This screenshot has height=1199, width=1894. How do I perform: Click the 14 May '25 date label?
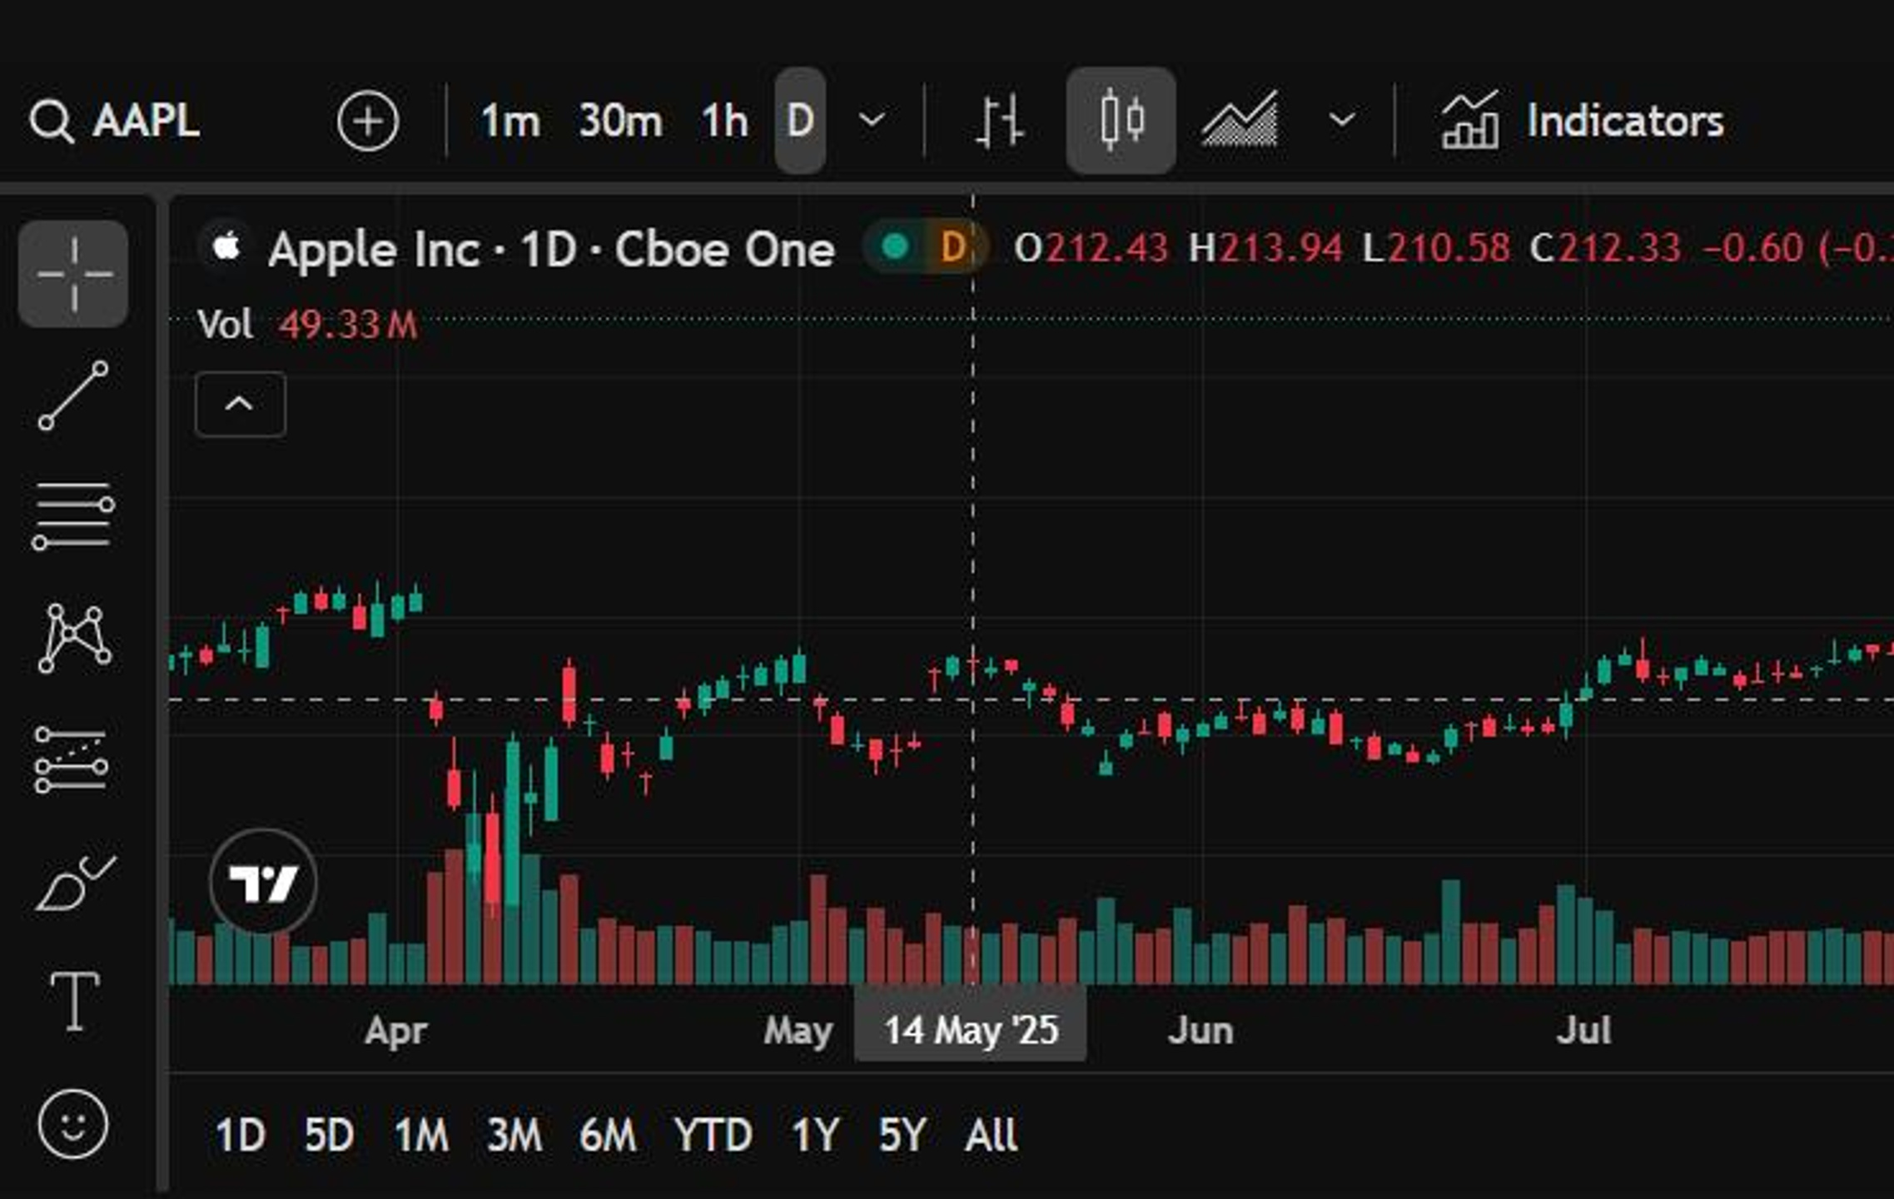pos(971,1029)
